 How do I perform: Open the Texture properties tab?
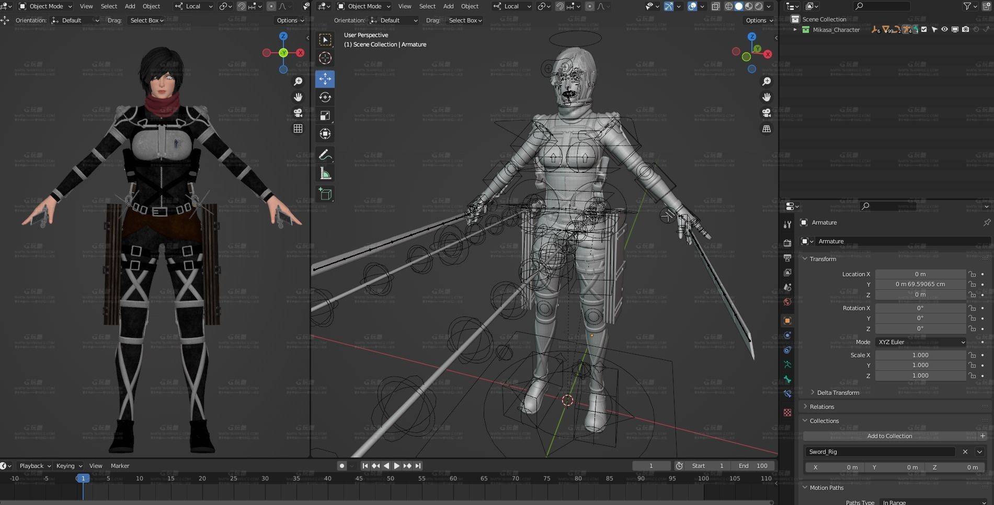[787, 413]
